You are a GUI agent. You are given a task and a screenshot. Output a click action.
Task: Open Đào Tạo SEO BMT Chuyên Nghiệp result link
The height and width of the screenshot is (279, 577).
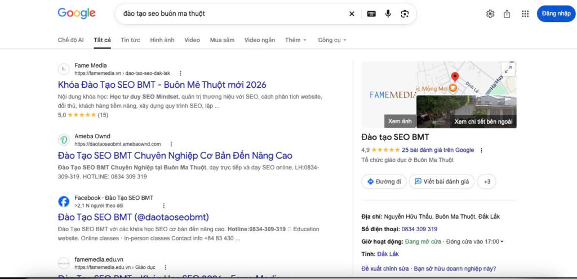(x=175, y=155)
